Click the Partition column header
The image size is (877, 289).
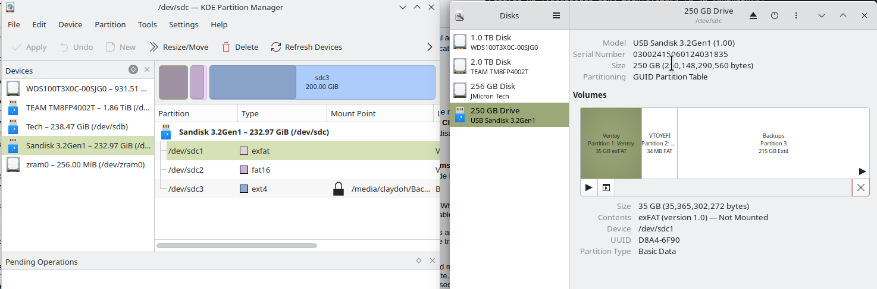[x=196, y=113]
